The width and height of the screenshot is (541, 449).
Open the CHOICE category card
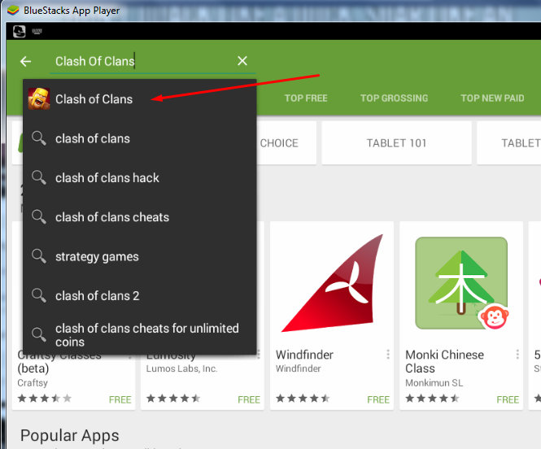(x=286, y=143)
